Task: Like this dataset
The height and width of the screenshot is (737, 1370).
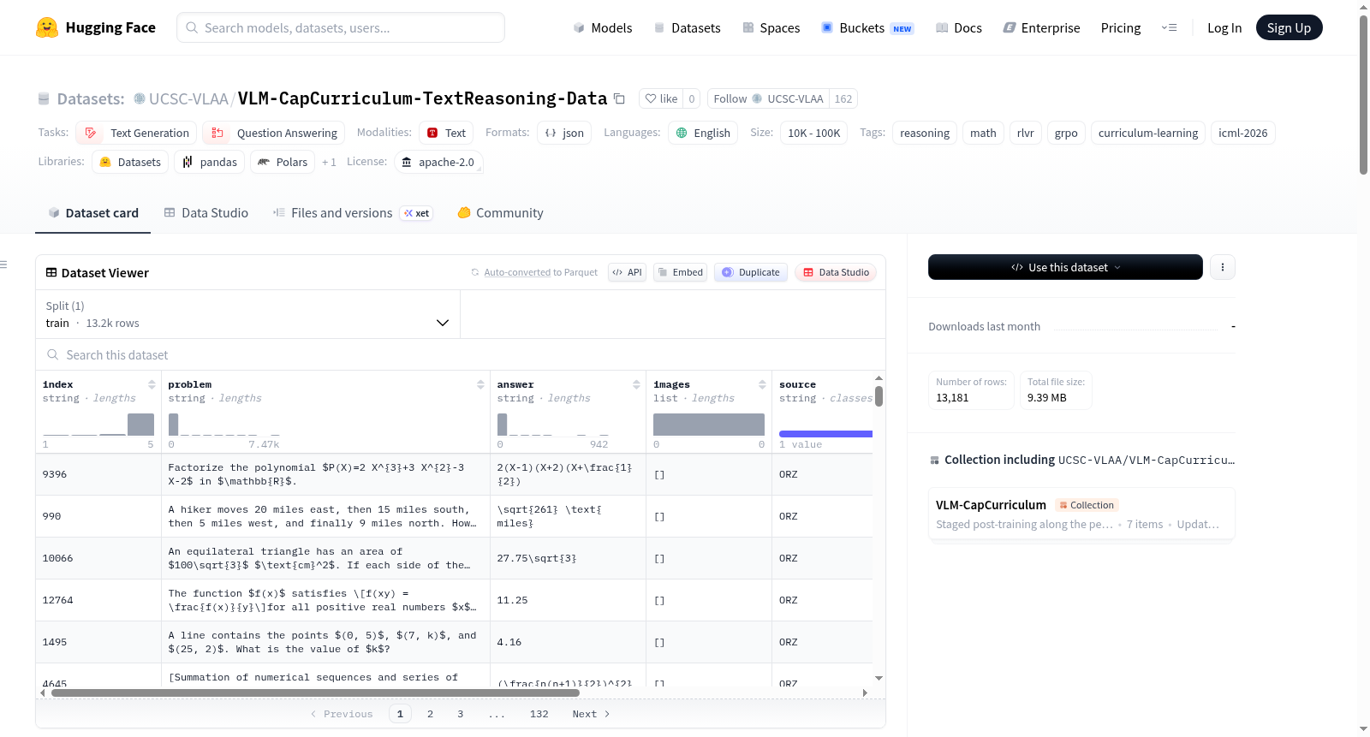Action: (x=661, y=99)
